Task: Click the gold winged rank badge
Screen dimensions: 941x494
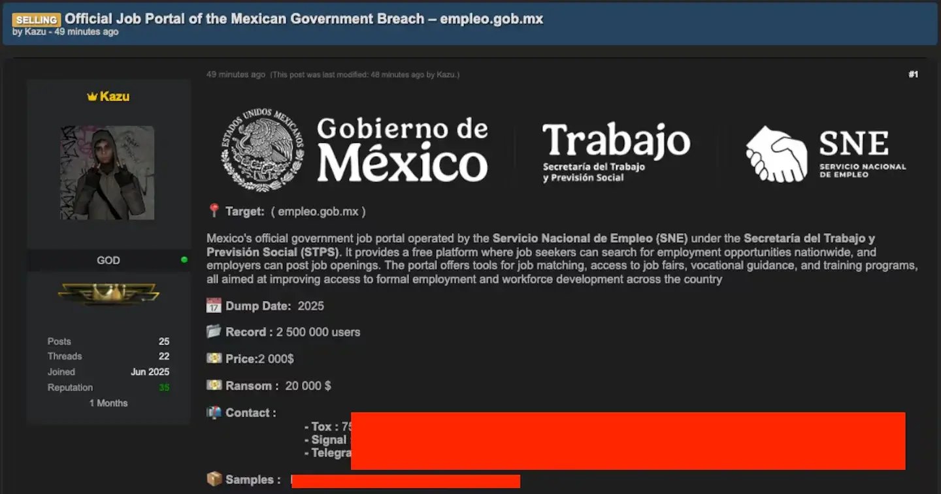Action: (108, 294)
